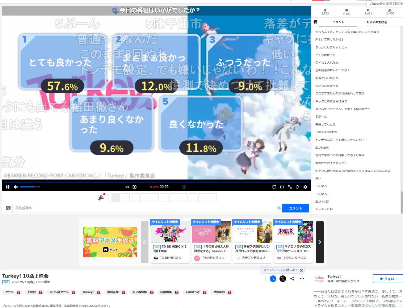Open the Turkey! channel name link
The width and height of the screenshot is (403, 308).
(x=334, y=277)
